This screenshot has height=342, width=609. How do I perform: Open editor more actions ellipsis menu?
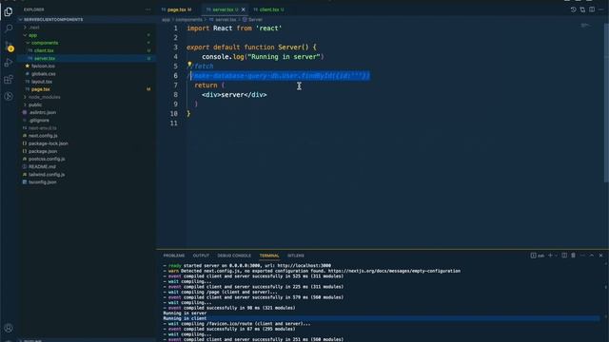coord(600,9)
